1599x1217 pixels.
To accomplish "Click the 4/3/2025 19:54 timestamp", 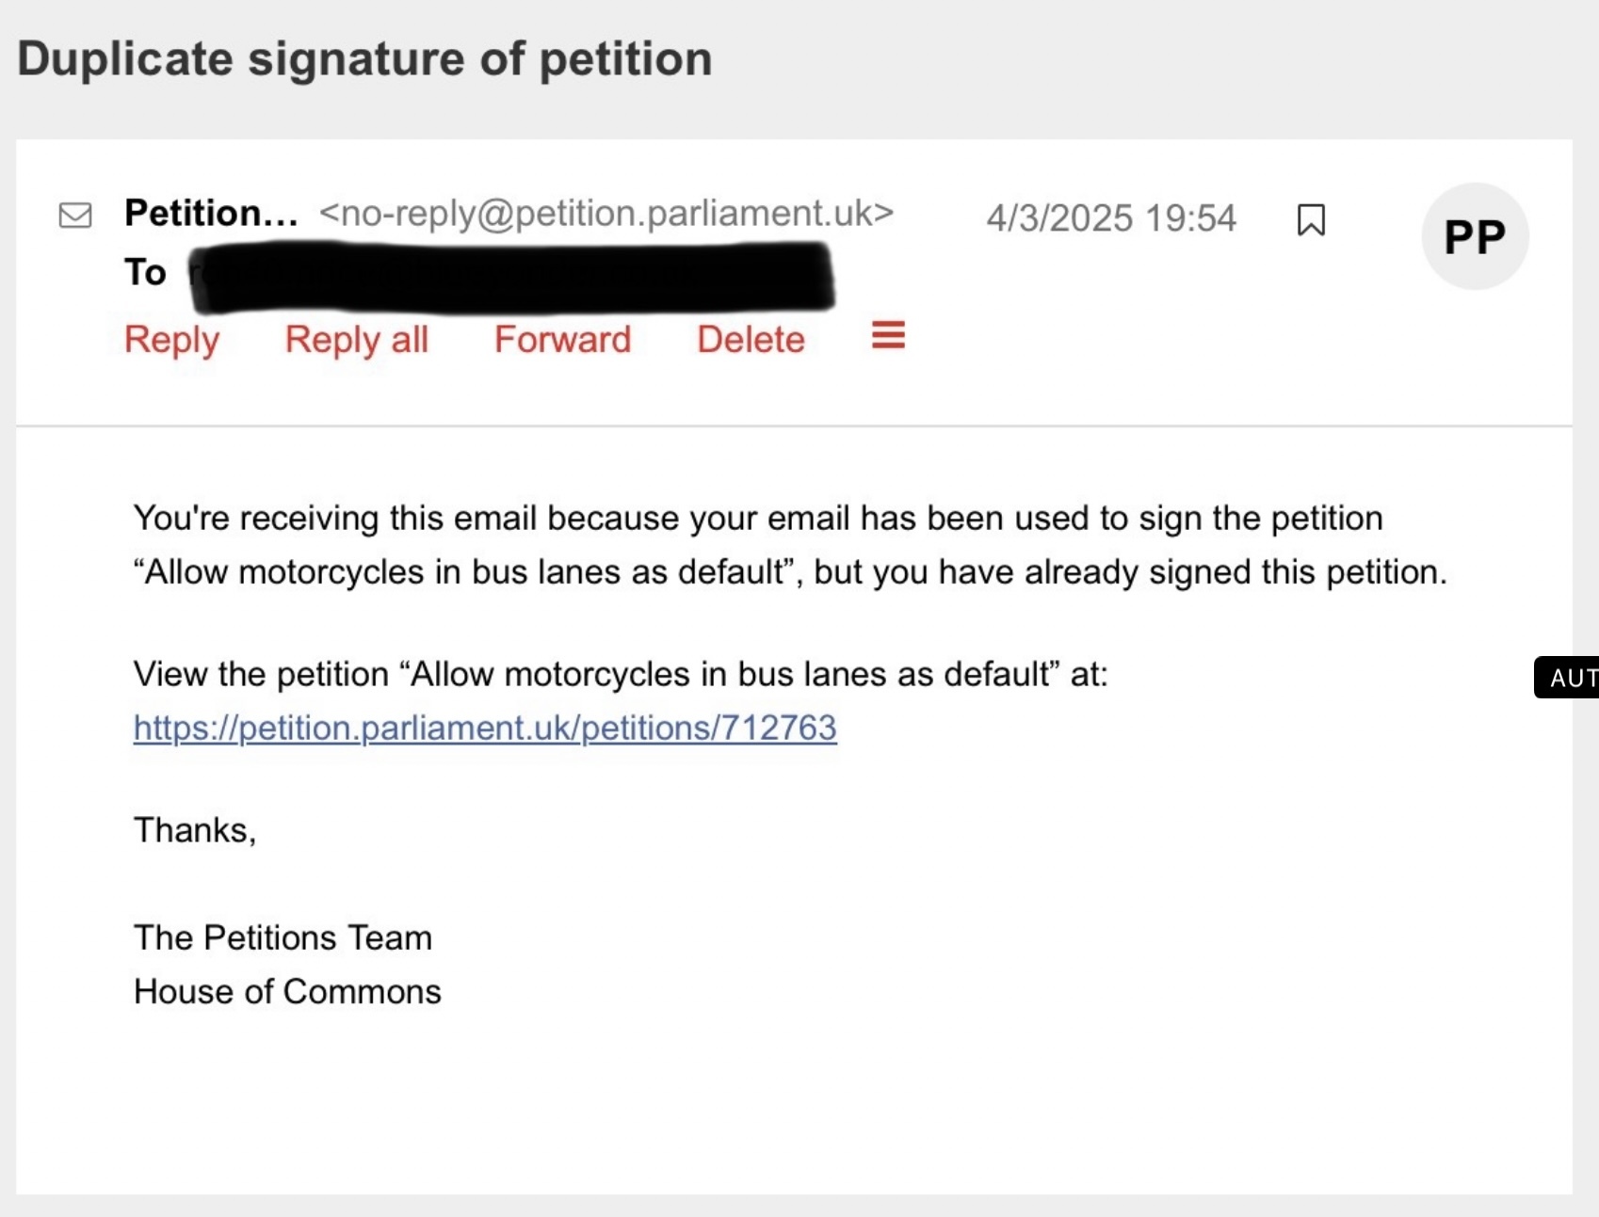I will point(1110,218).
